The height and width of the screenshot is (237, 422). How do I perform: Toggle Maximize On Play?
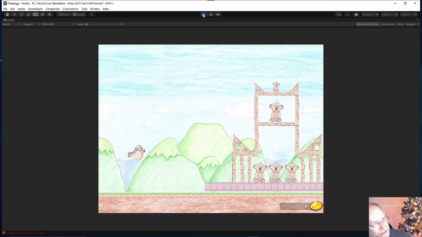tap(368, 24)
